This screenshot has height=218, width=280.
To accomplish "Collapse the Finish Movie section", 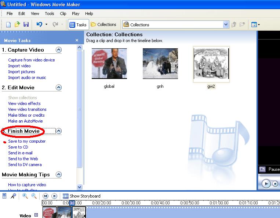I will click(x=59, y=131).
